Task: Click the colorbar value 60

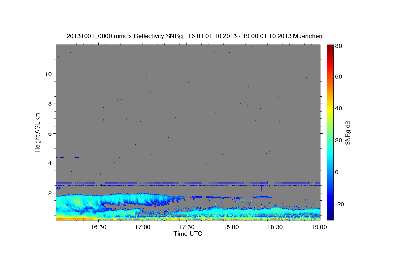Action: pyautogui.click(x=339, y=77)
